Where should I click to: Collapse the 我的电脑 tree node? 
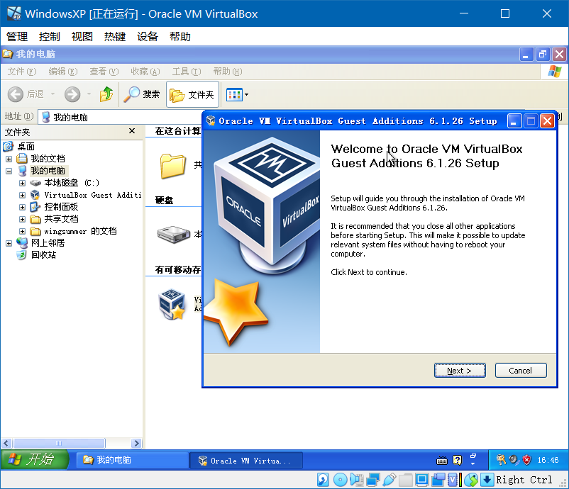coord(9,171)
